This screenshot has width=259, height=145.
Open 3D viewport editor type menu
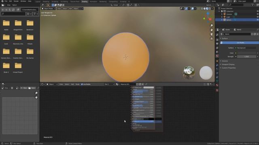[x=43, y=5]
